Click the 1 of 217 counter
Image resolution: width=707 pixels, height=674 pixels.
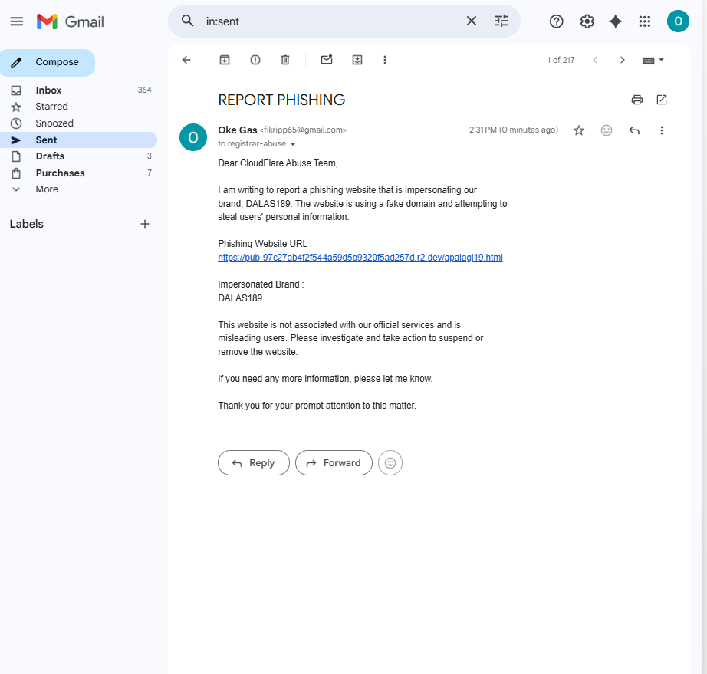pyautogui.click(x=561, y=60)
